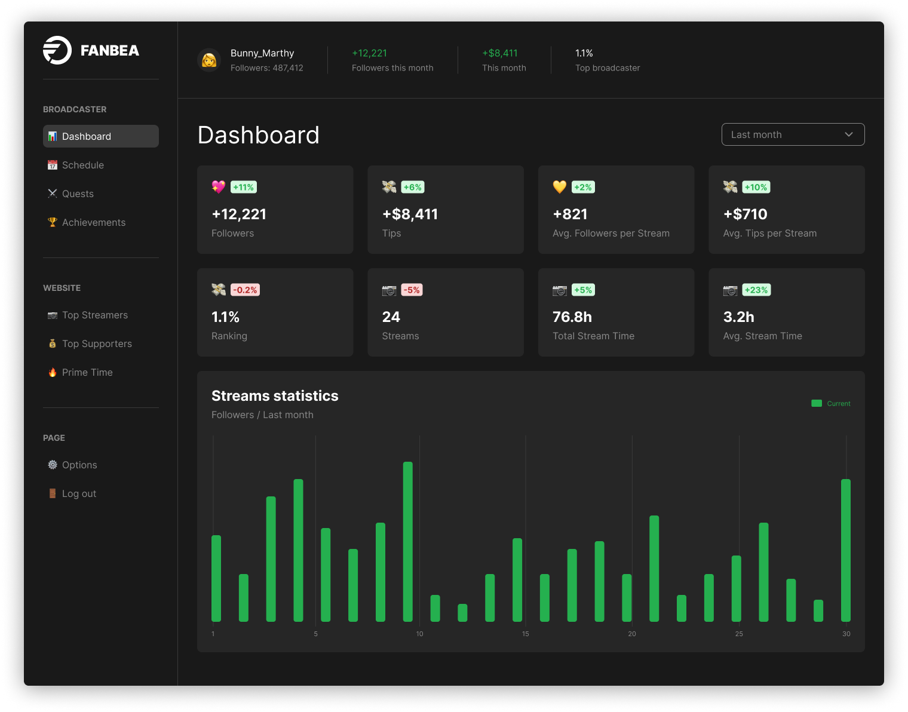Viewport: 908px width, 712px height.
Task: Click the money icon on Ranking card
Action: click(x=219, y=290)
